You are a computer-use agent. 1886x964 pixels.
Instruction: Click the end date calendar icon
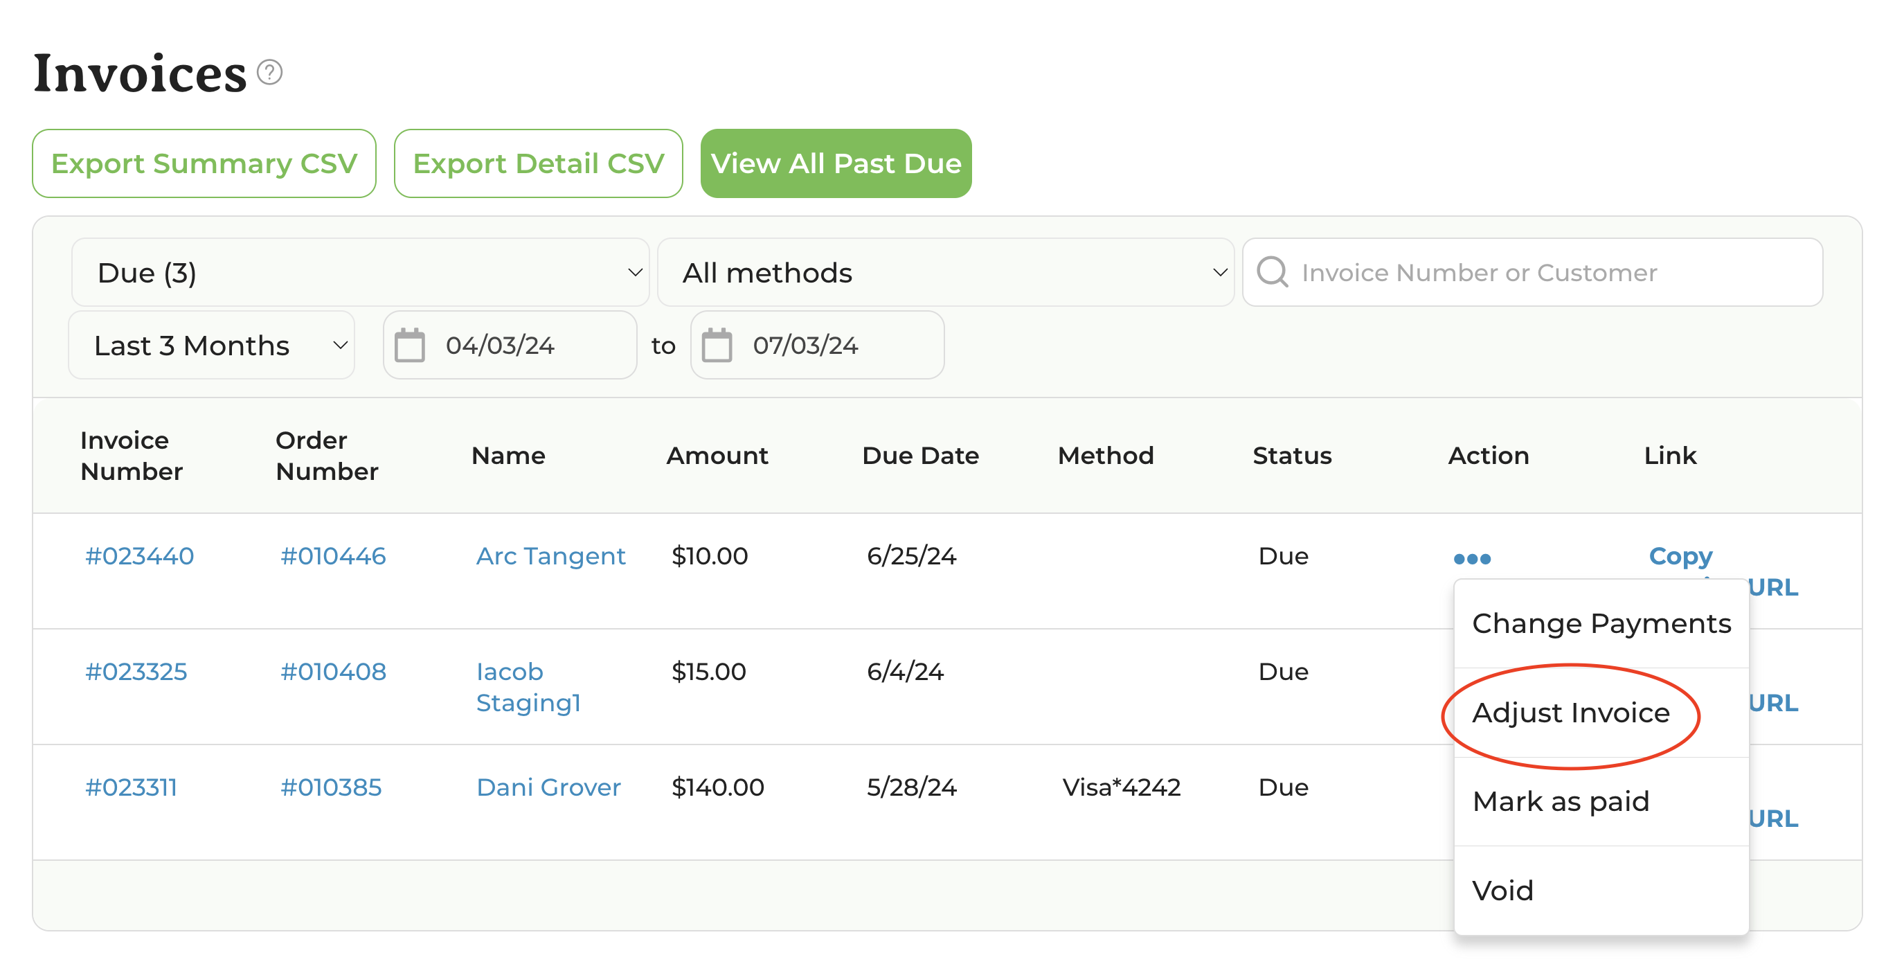(716, 345)
